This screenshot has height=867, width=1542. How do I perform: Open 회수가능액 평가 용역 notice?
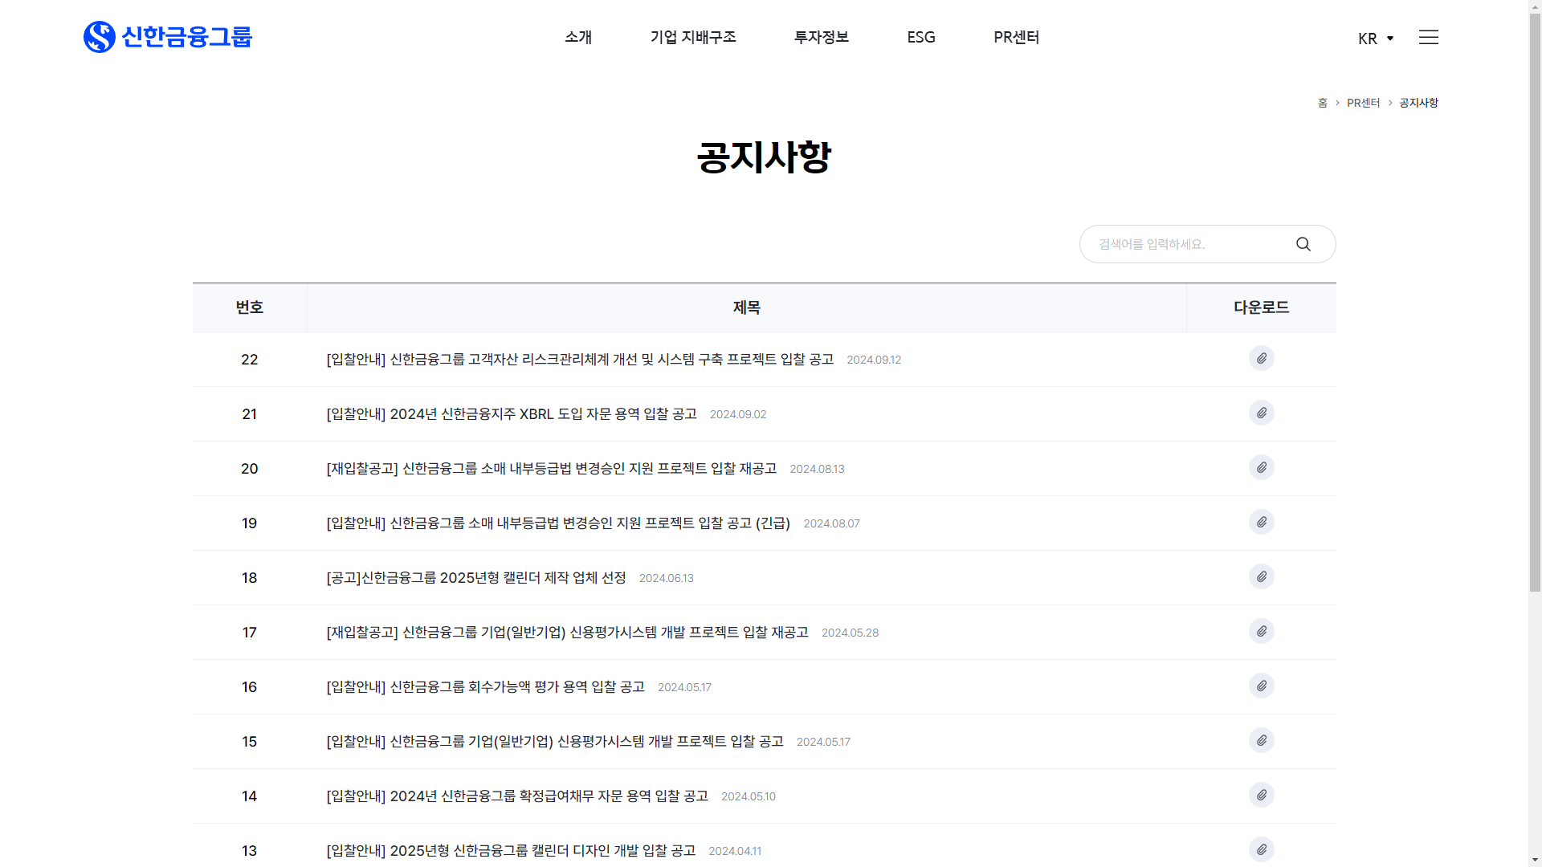pos(485,687)
